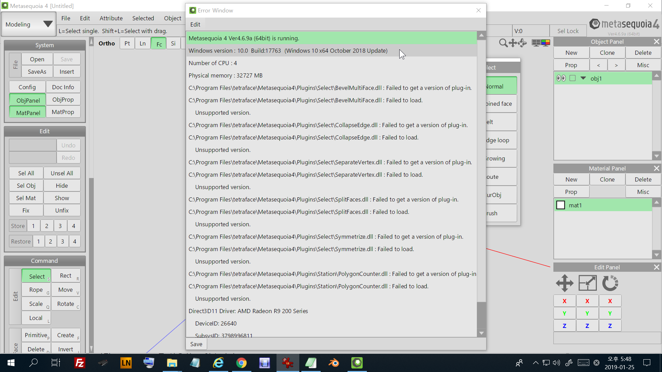Screen dimensions: 662x372
Task: Open the Windows action center notifications
Action: pos(647,363)
